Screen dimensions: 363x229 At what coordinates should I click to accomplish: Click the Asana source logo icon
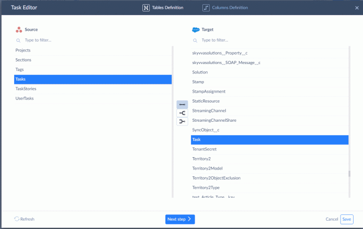(x=19, y=30)
